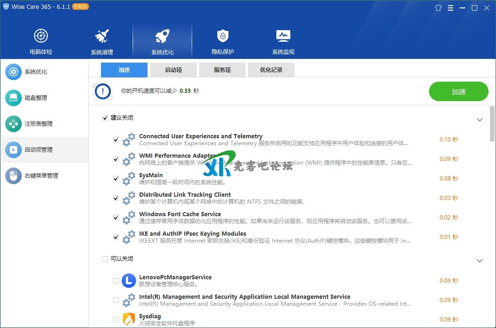The width and height of the screenshot is (496, 328).
Task: Open the 系统监视 monitor icon
Action: (x=283, y=36)
